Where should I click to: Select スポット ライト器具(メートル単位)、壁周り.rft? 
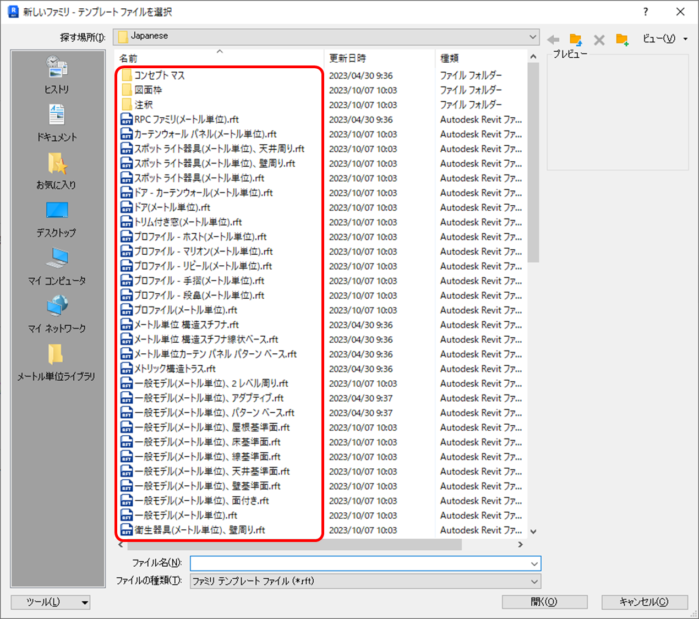(208, 163)
